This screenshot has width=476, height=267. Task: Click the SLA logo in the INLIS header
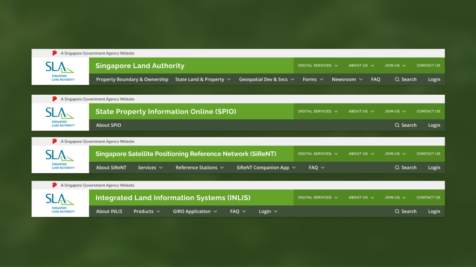60,203
